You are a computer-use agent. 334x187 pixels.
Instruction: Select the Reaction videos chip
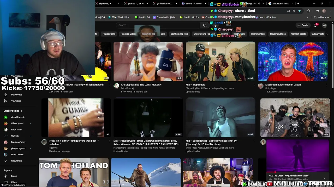pyautogui.click(x=128, y=34)
